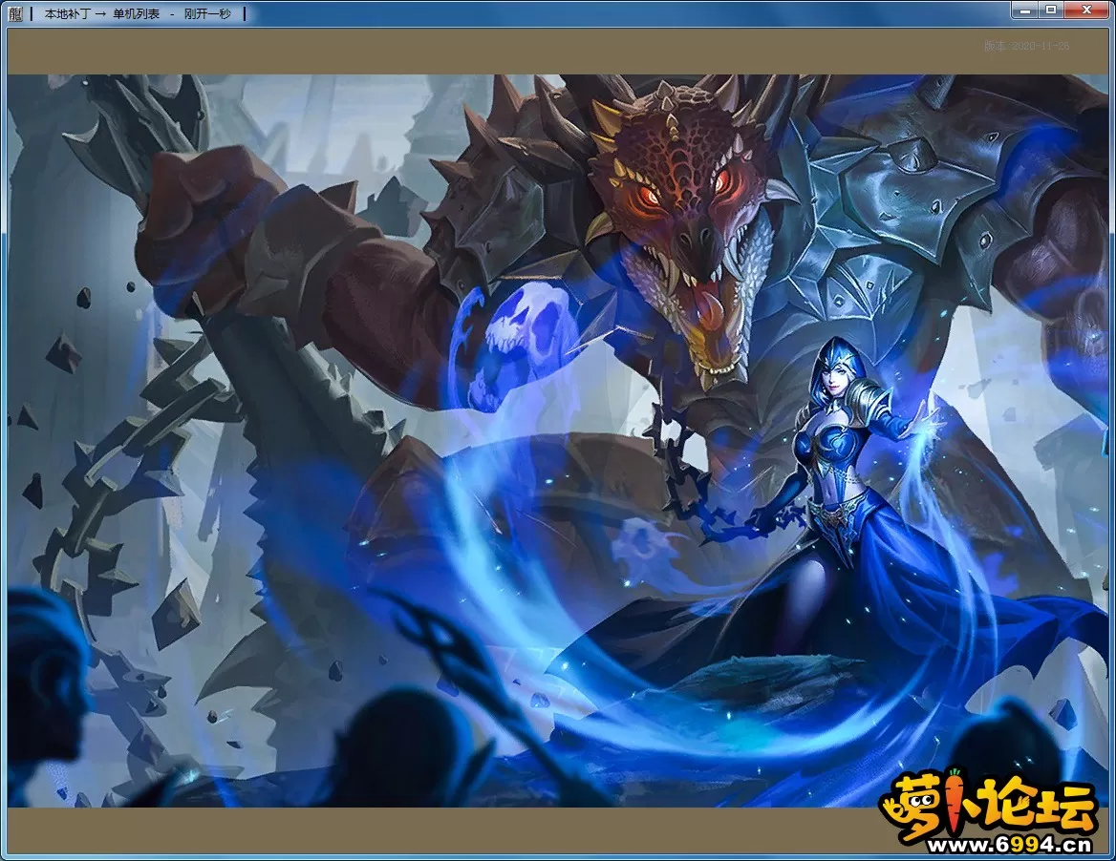Screen dimensions: 1116x861
Task: Click the window title '本地补丁 → 单机列表 - 刚开一秒'
Action: [x=138, y=13]
